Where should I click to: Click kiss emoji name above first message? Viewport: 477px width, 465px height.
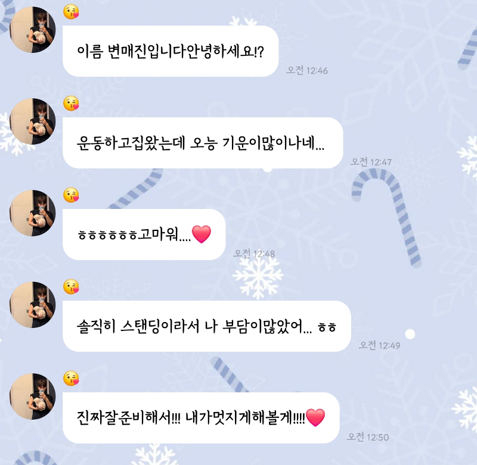pyautogui.click(x=71, y=12)
